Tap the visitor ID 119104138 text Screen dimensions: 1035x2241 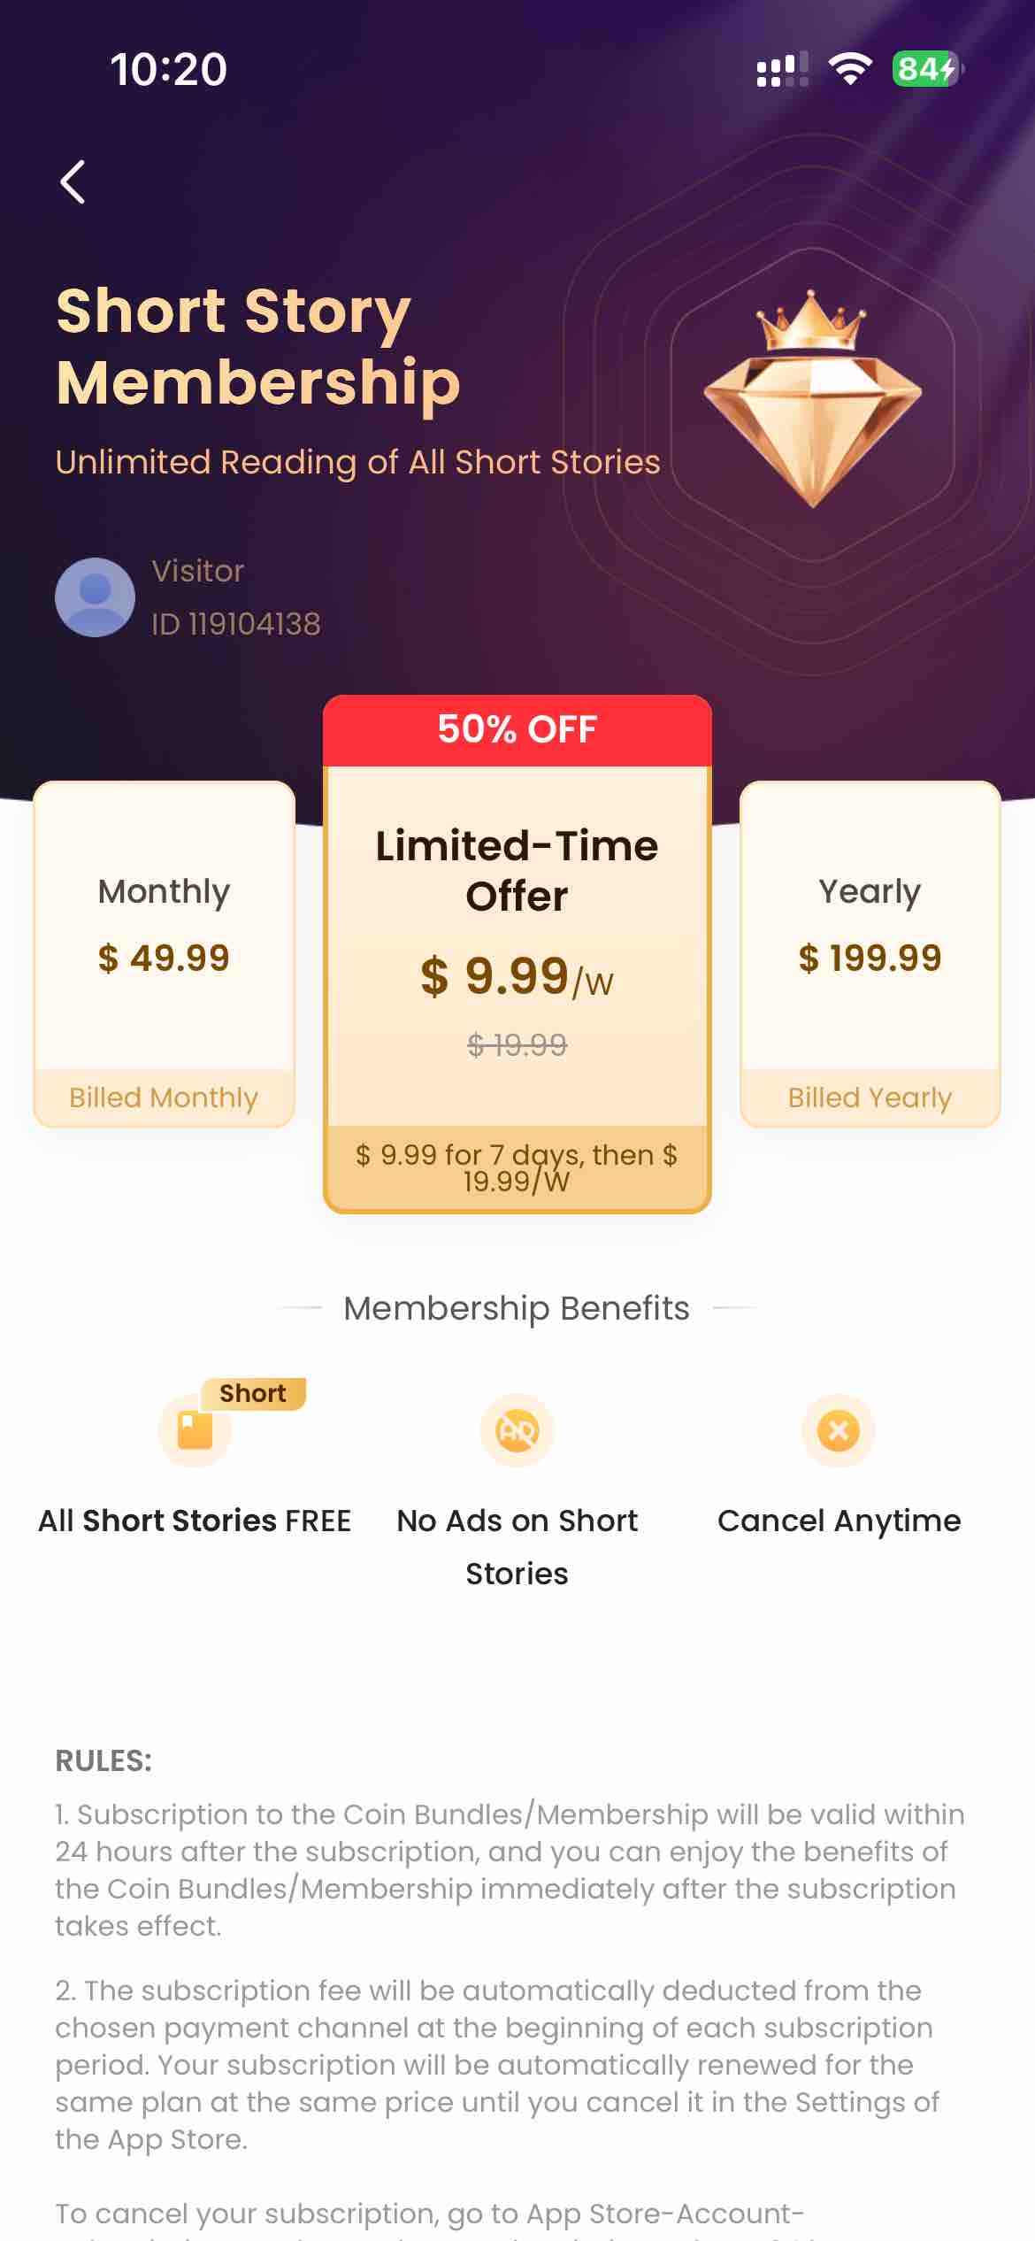click(x=236, y=624)
